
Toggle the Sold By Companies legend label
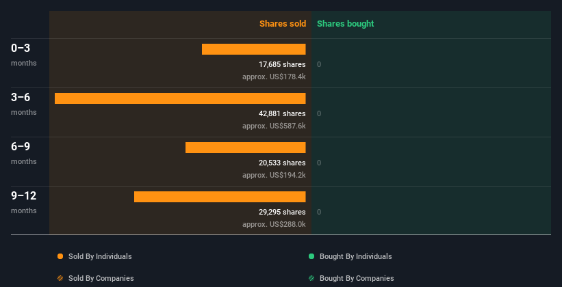click(x=101, y=278)
